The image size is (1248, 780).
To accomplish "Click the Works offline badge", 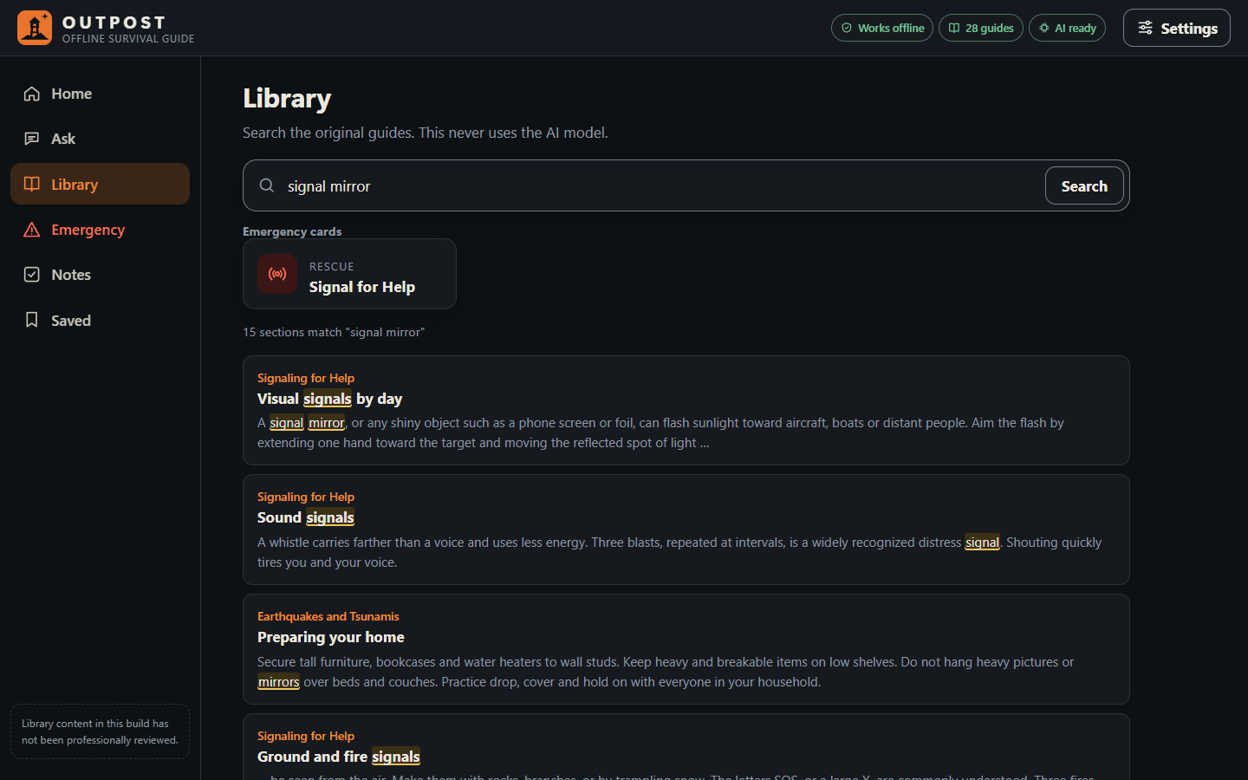I will point(882,28).
